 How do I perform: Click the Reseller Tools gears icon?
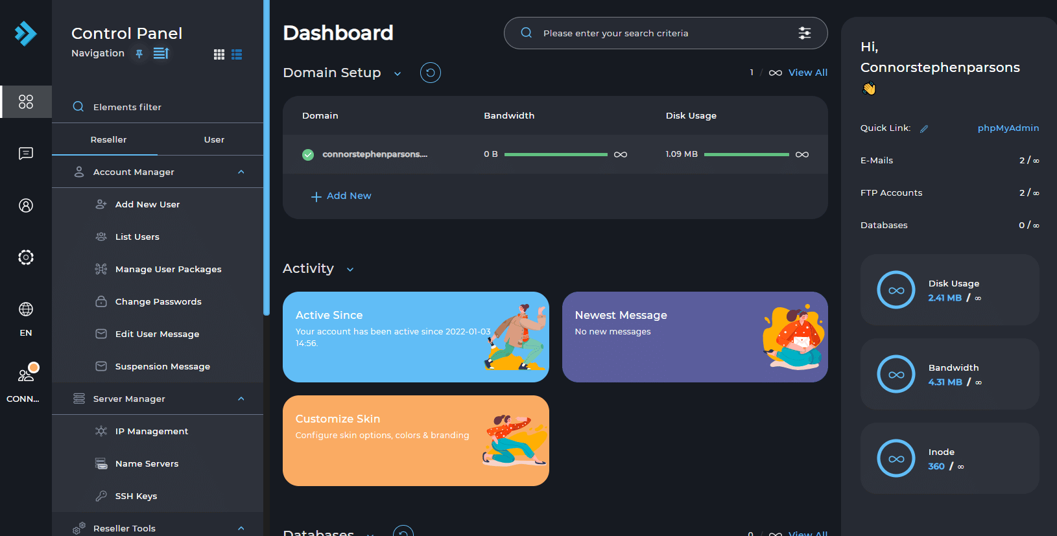[79, 528]
